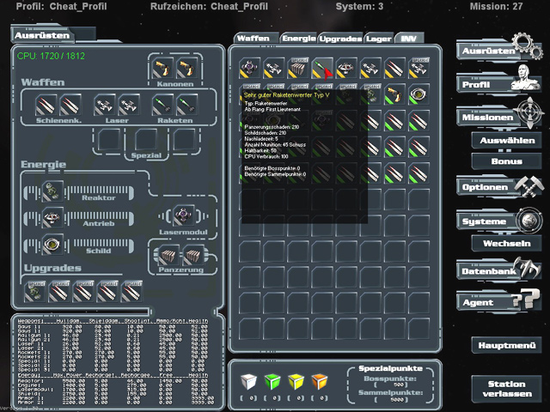Click the Reaktor equipment icon
This screenshot has height=412, width=550.
[52, 191]
